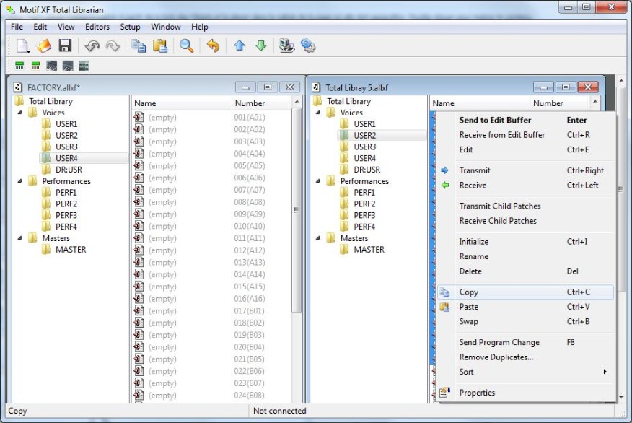Click the document icon of FACTORY.allxf window
The image size is (632, 423).
18,87
